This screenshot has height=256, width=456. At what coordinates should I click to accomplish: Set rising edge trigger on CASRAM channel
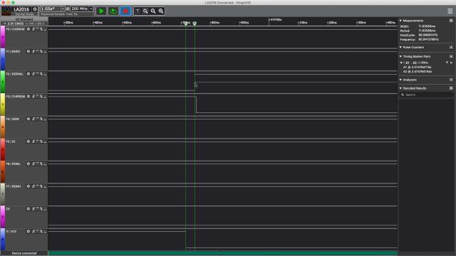pos(33,29)
